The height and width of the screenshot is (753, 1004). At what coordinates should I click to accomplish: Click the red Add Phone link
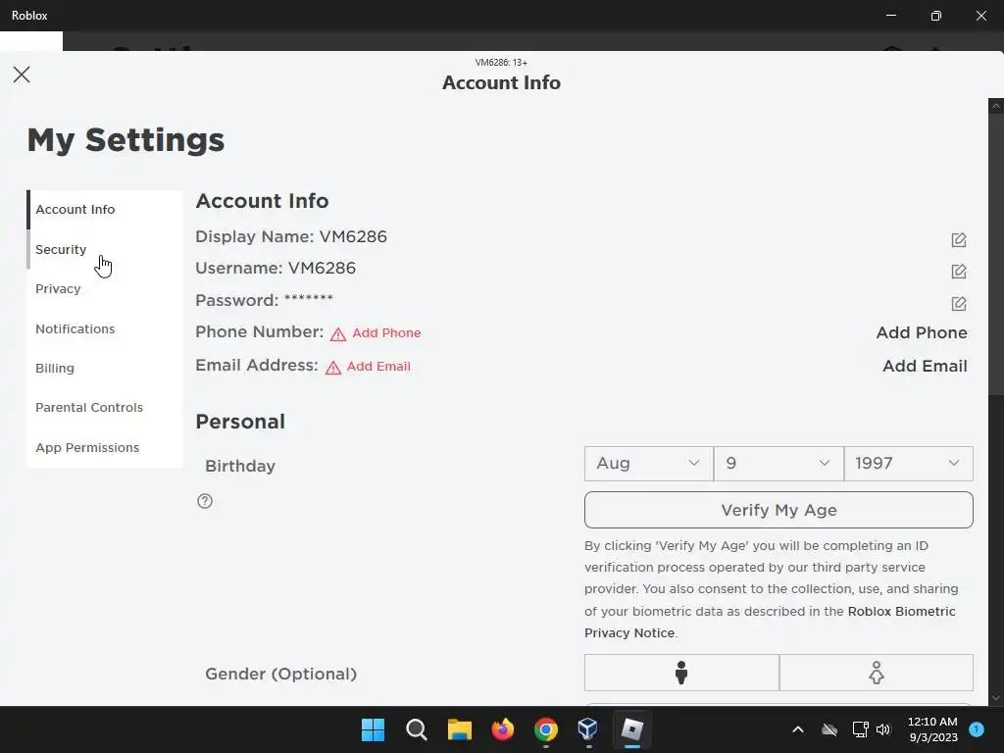[x=386, y=333]
